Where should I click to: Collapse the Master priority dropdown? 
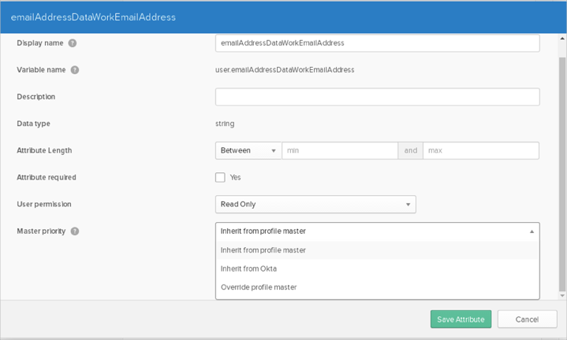pos(377,231)
